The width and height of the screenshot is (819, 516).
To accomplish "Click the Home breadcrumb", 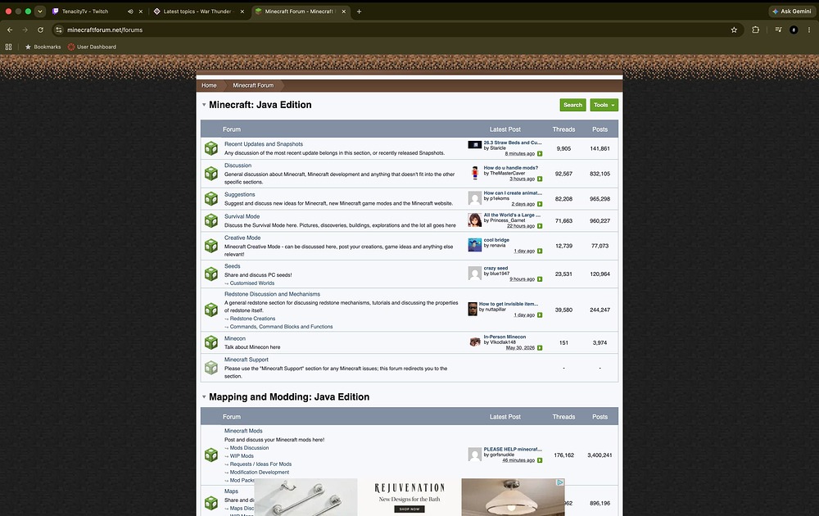I will (x=209, y=85).
